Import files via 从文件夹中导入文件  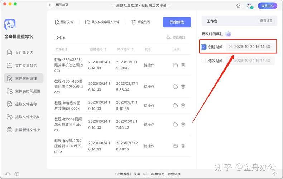point(102,22)
